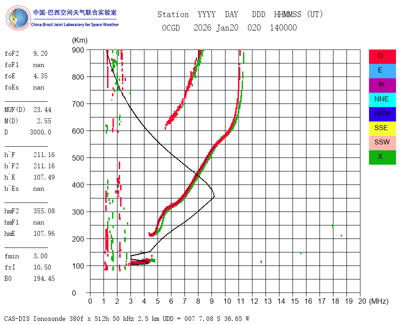Click the foF1 label
405x324 pixels.
pyautogui.click(x=12, y=65)
